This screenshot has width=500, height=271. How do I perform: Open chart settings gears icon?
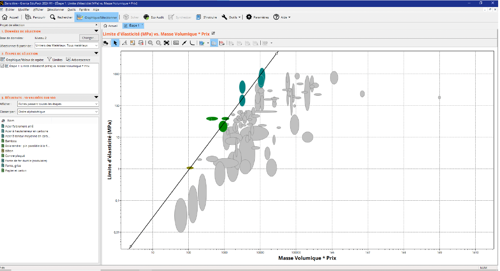point(106,43)
